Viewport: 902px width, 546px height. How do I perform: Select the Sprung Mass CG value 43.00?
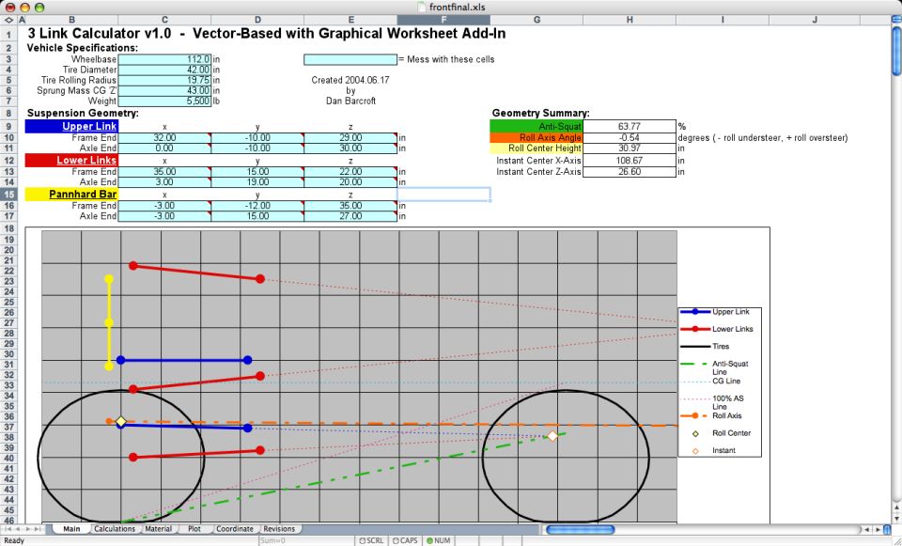point(164,90)
